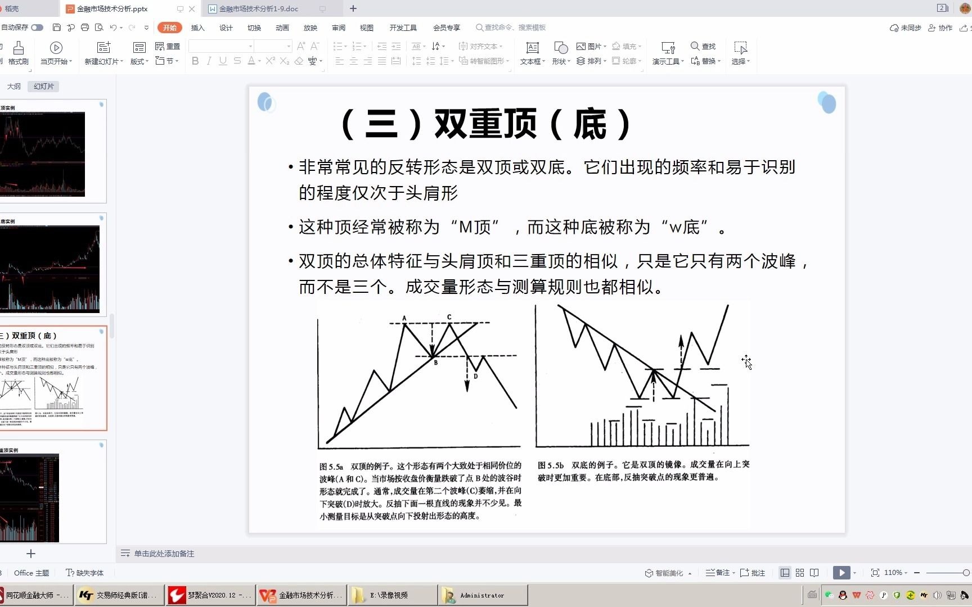Click the 缺失字体 missing fonts button

(85, 573)
